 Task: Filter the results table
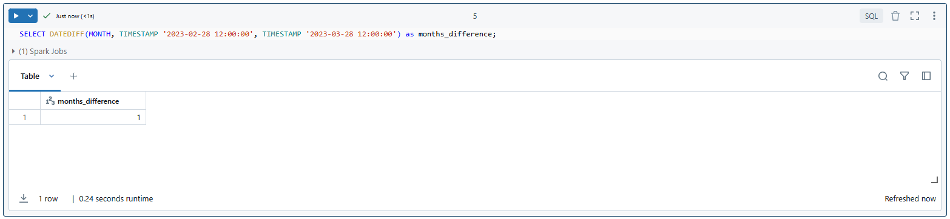pyautogui.click(x=905, y=76)
